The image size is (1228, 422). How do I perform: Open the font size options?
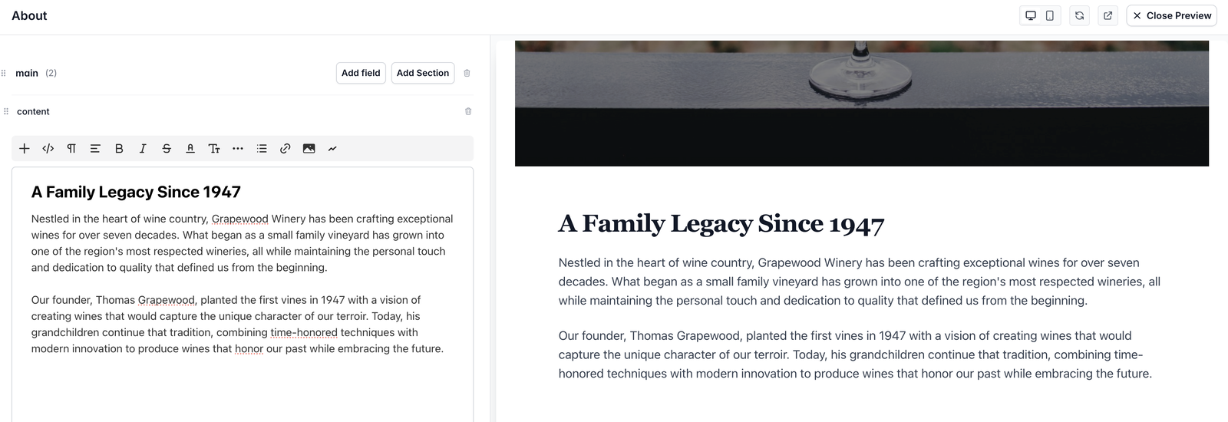click(x=214, y=149)
